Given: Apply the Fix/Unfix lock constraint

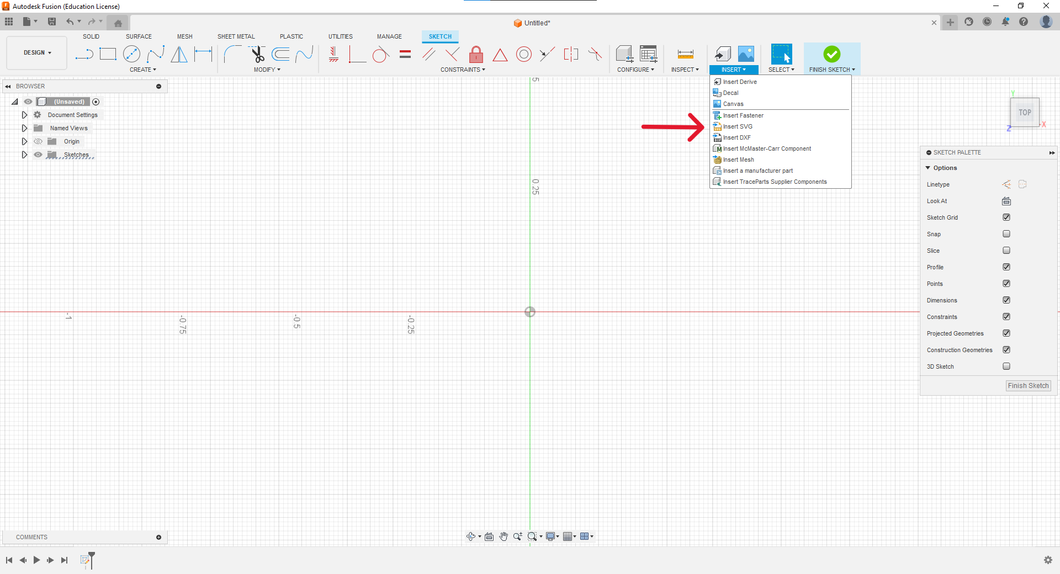Looking at the screenshot, I should [x=476, y=54].
